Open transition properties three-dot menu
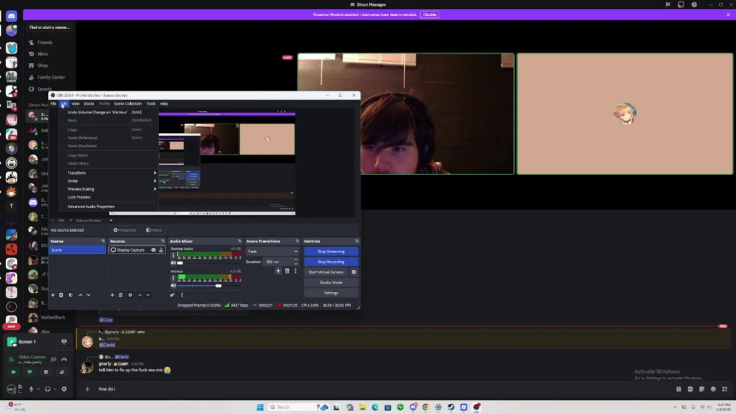Screen dimensions: 736x414 pos(296,271)
